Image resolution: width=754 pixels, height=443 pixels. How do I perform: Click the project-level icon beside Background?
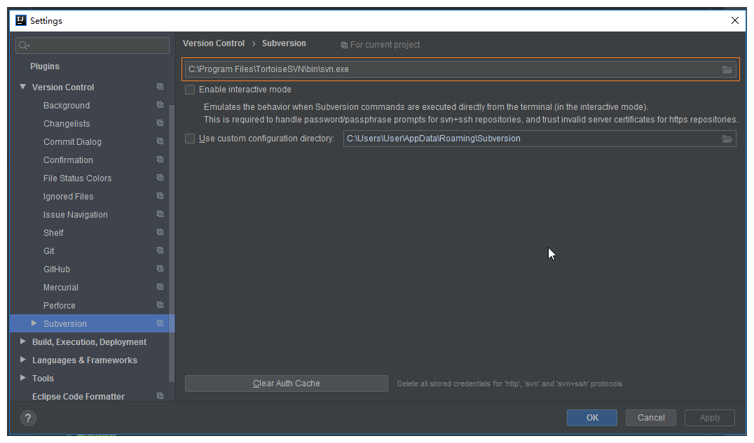(160, 105)
